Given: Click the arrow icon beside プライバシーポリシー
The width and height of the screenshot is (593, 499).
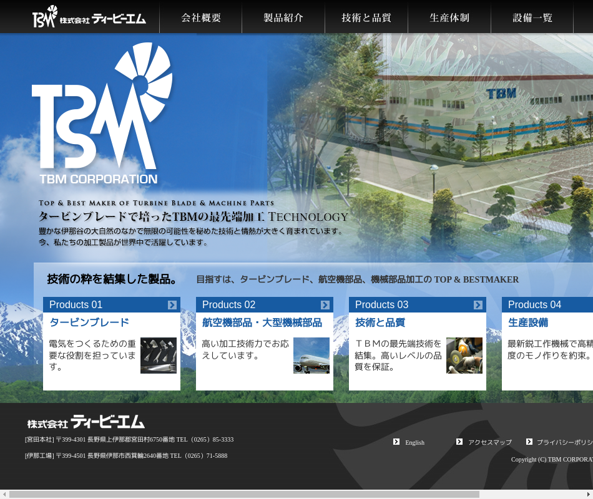Looking at the screenshot, I should point(529,442).
